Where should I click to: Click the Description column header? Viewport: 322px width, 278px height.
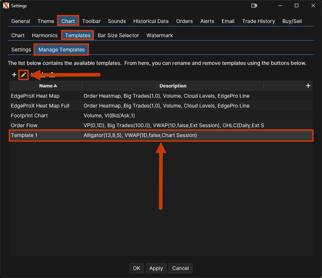[173, 86]
